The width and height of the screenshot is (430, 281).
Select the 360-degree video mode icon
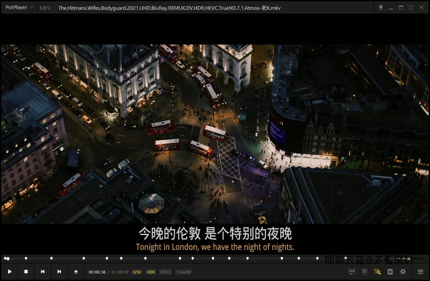[352, 271]
